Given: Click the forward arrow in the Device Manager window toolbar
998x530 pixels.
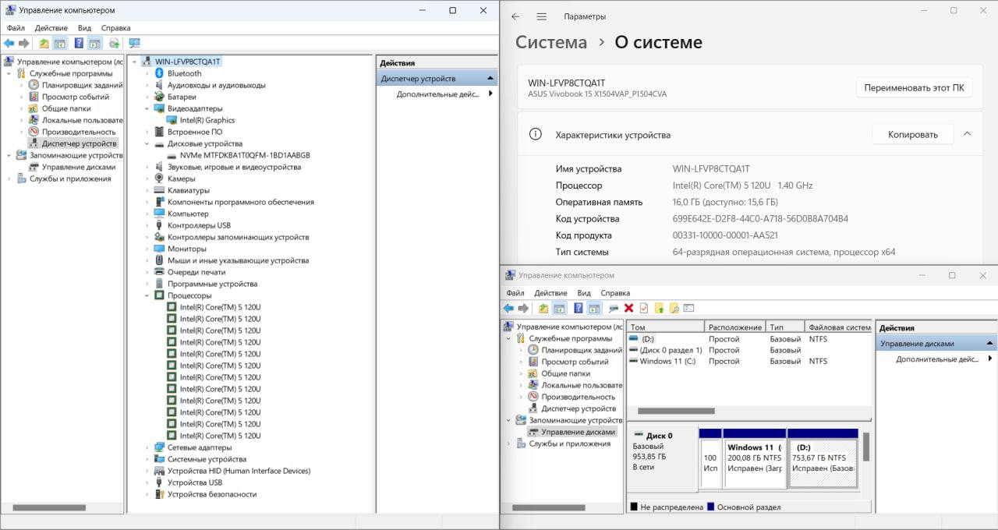Looking at the screenshot, I should click(x=24, y=44).
